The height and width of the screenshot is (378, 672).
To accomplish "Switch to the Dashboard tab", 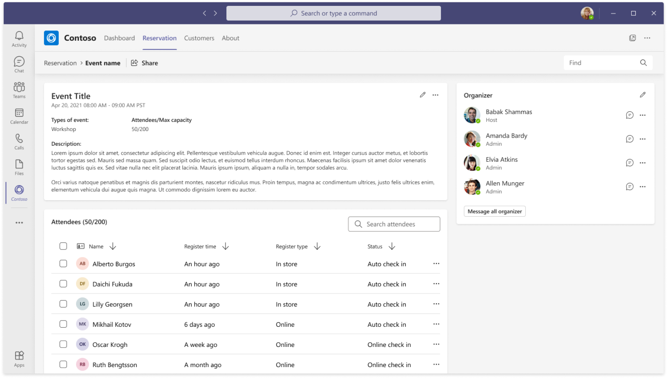I will click(x=119, y=38).
